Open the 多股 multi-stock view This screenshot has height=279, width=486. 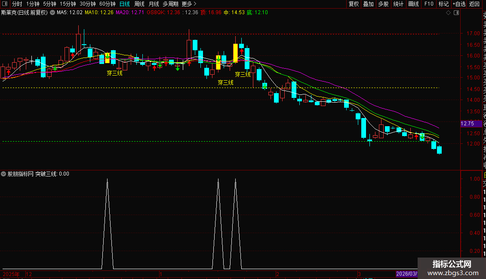383,4
